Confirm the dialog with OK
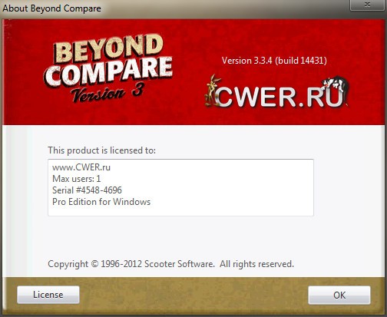The width and height of the screenshot is (387, 317). click(x=339, y=295)
